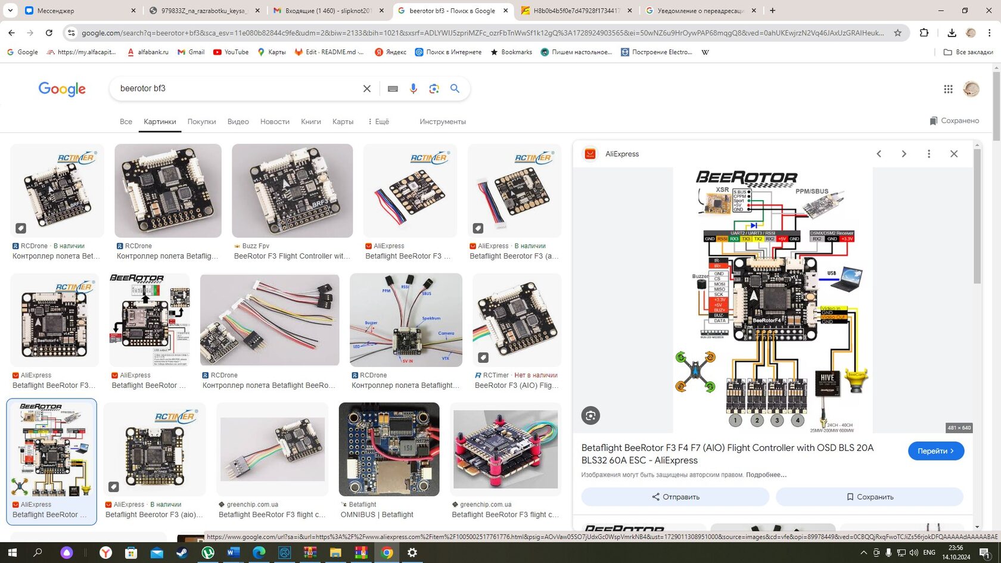1001x563 pixels.
Task: Search by image with Google Lens
Action: 434,89
